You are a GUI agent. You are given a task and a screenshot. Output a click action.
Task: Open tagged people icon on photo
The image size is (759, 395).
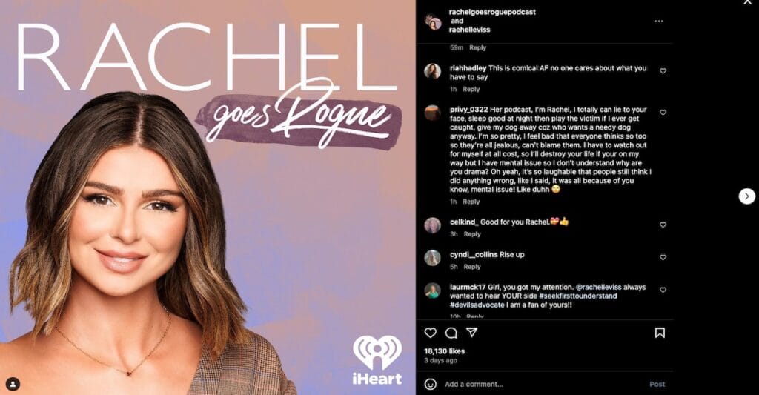pyautogui.click(x=13, y=384)
